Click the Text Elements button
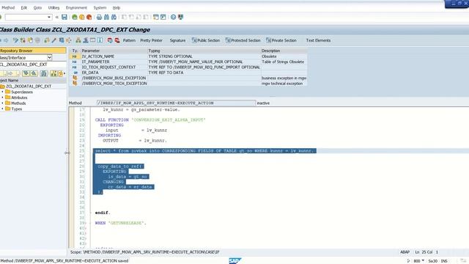Screen dimensions: 469x264 click(x=318, y=40)
